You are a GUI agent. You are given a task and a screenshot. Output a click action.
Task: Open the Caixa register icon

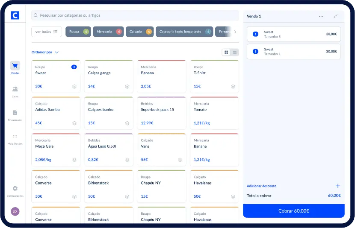[x=15, y=89]
